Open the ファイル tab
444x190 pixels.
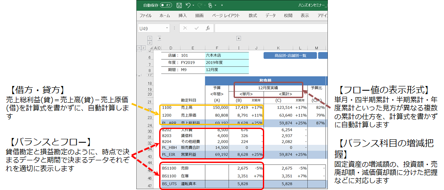(145, 15)
